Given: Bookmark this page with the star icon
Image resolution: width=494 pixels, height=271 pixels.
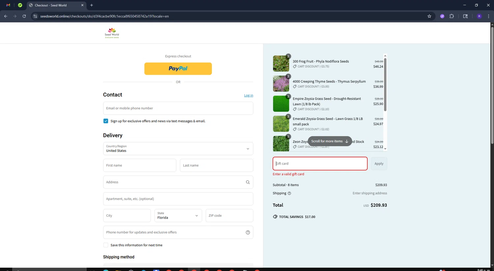Looking at the screenshot, I should [x=429, y=16].
